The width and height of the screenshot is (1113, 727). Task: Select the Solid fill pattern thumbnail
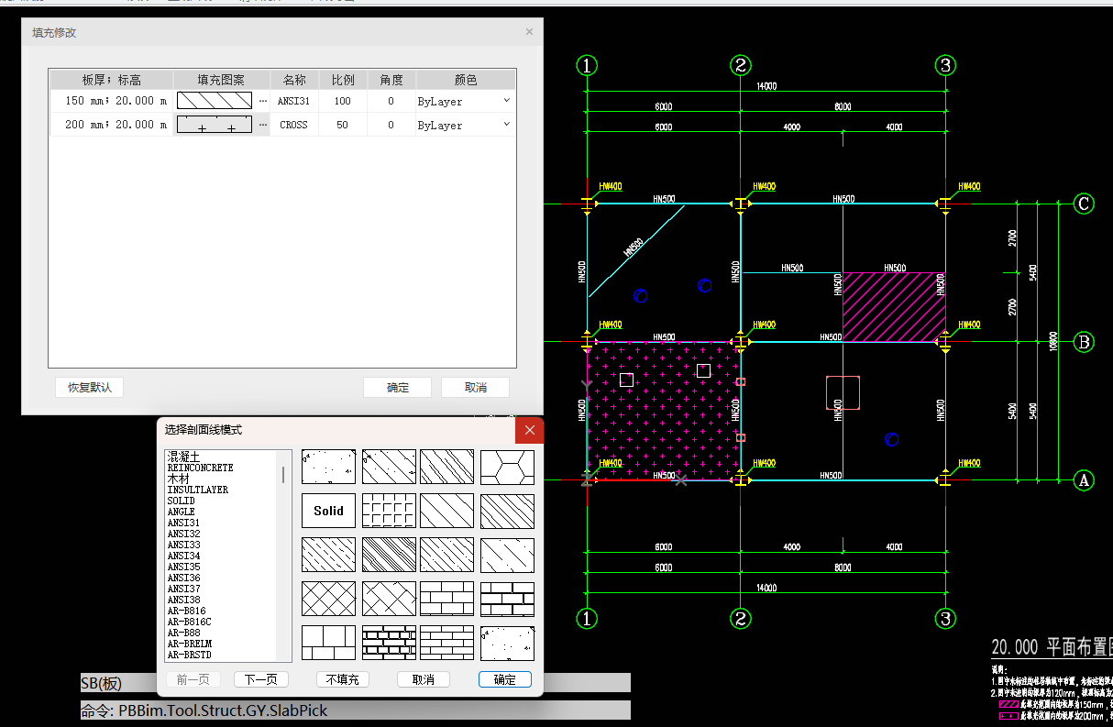tap(328, 511)
